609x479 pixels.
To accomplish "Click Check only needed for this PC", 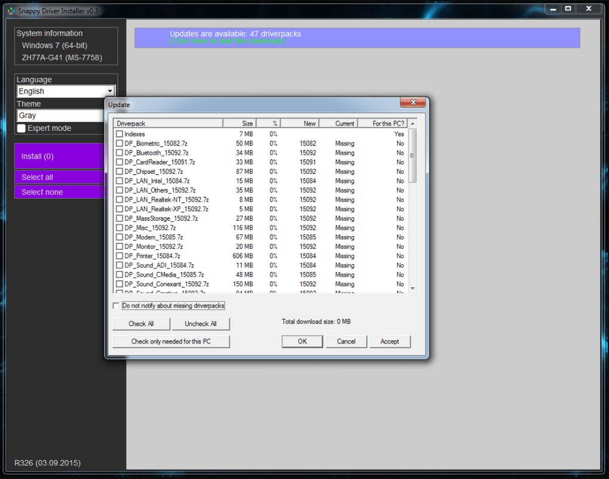I will (x=171, y=342).
